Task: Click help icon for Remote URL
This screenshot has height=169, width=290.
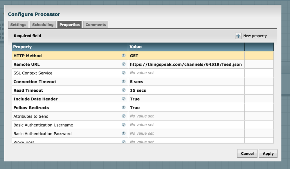Action: (124, 64)
